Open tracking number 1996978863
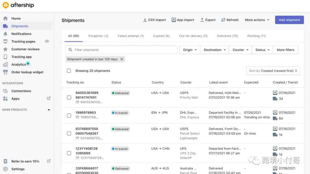 coord(86,113)
